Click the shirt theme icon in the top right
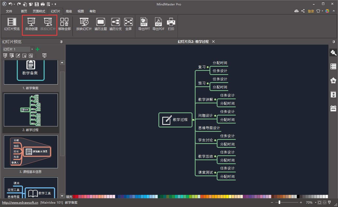 point(318,11)
